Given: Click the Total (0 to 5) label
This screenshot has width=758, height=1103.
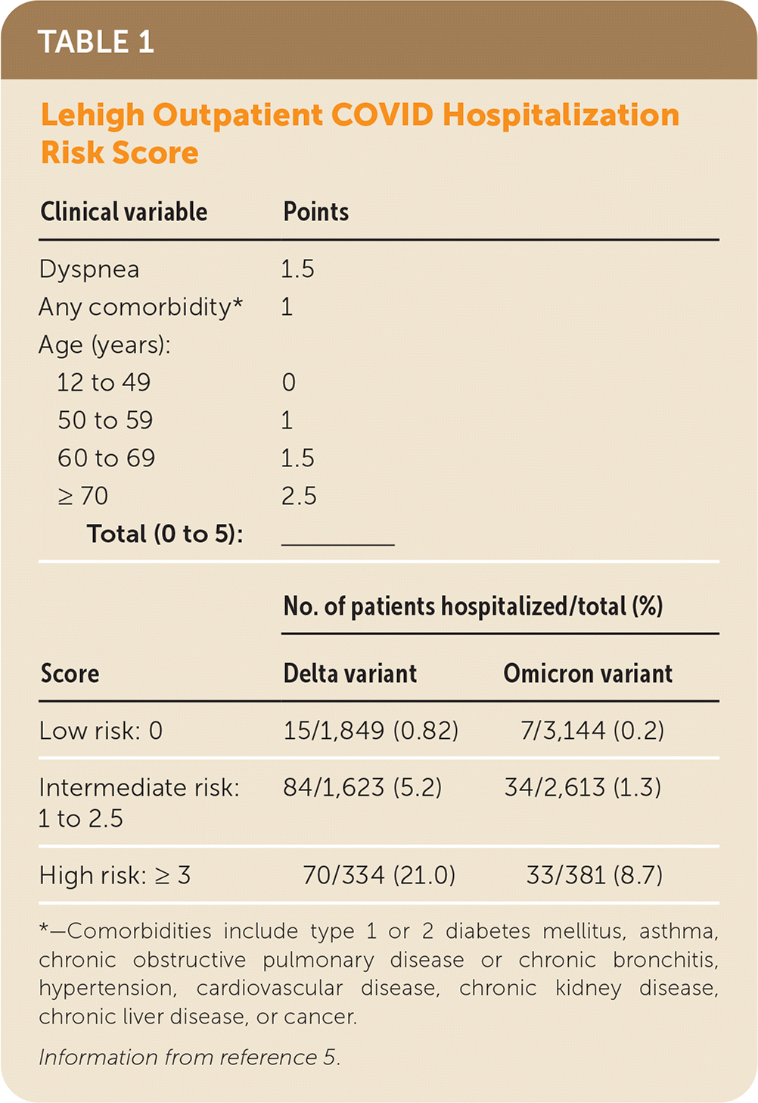Looking at the screenshot, I should 165,534.
